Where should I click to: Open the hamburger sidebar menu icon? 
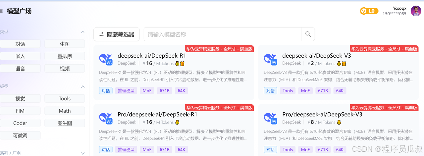click(x=1, y=11)
